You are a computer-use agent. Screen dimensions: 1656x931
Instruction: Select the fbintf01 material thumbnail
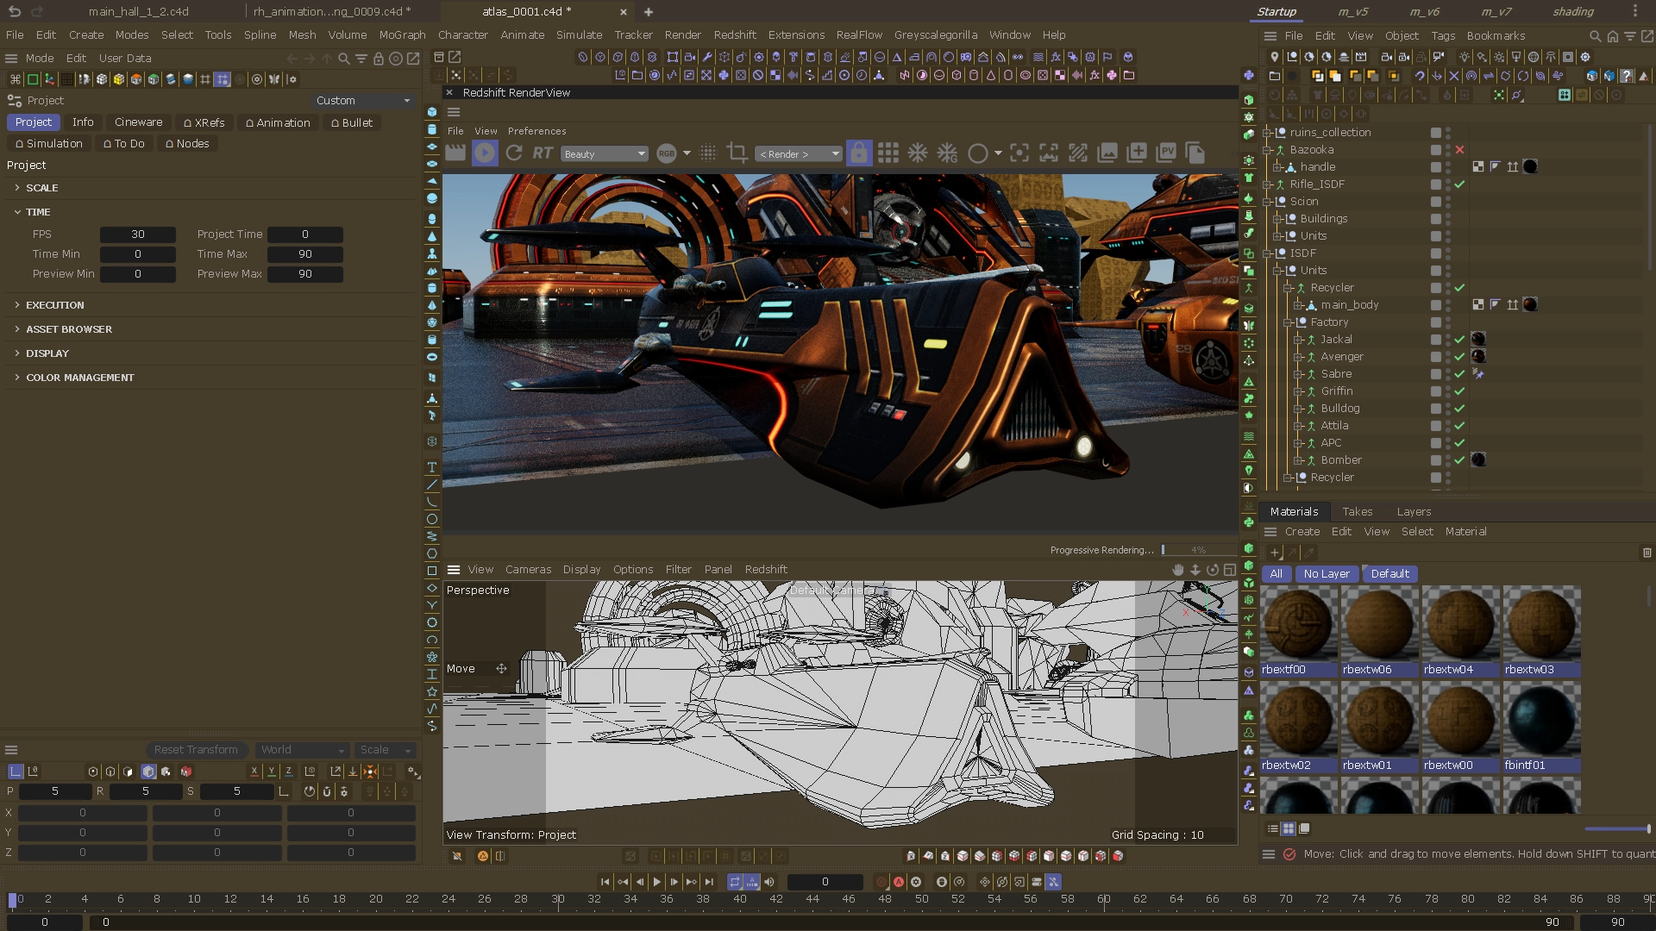click(x=1542, y=720)
